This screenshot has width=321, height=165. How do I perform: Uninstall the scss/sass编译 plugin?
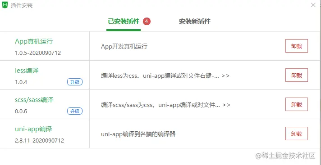point(297,104)
